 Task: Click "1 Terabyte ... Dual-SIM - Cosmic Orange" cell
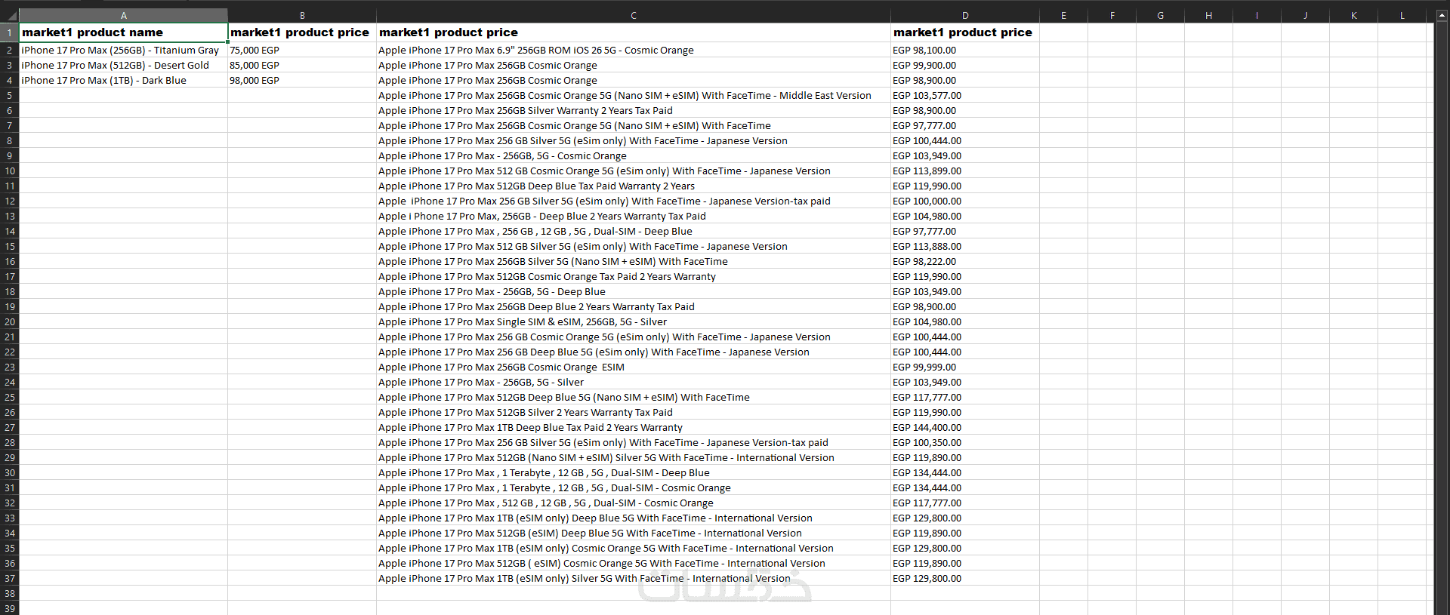coord(634,487)
